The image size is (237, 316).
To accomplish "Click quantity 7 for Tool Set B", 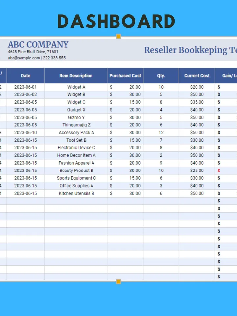I will point(161,140).
